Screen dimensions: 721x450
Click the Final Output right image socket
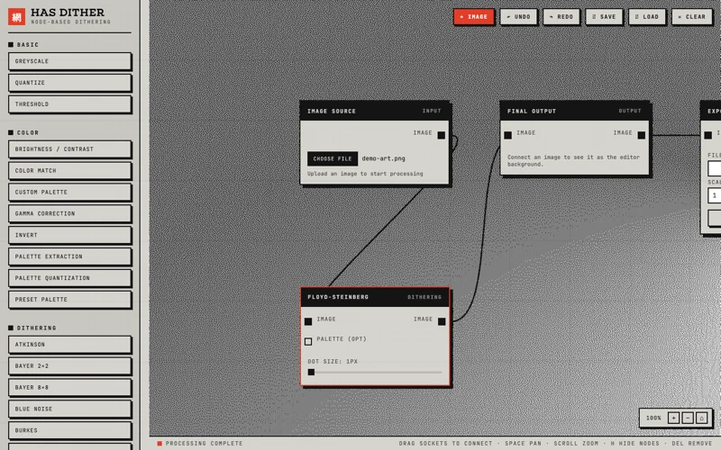point(642,135)
